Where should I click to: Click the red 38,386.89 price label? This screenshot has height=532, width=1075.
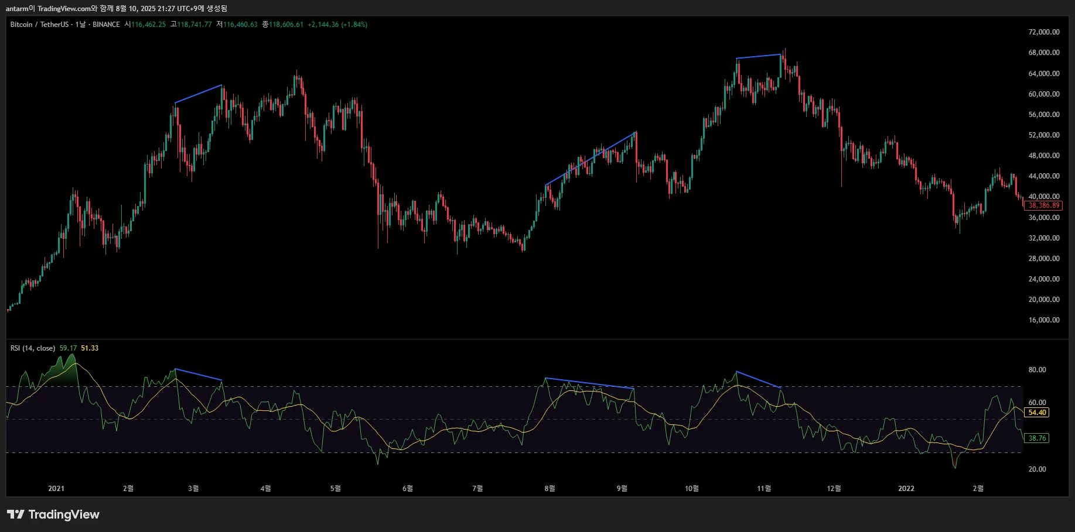1044,205
